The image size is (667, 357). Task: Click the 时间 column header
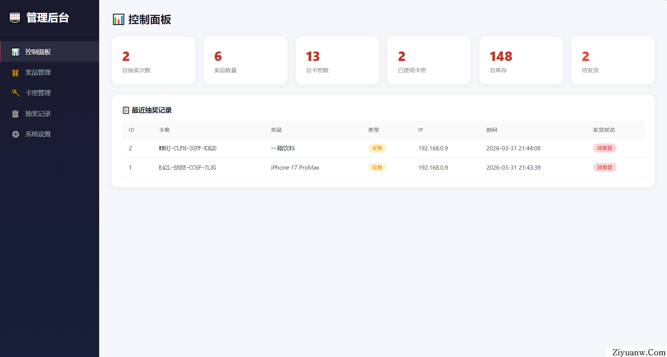click(x=492, y=130)
